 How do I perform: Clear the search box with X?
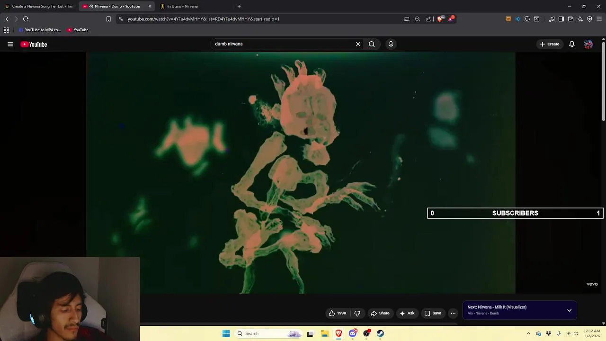pyautogui.click(x=358, y=44)
